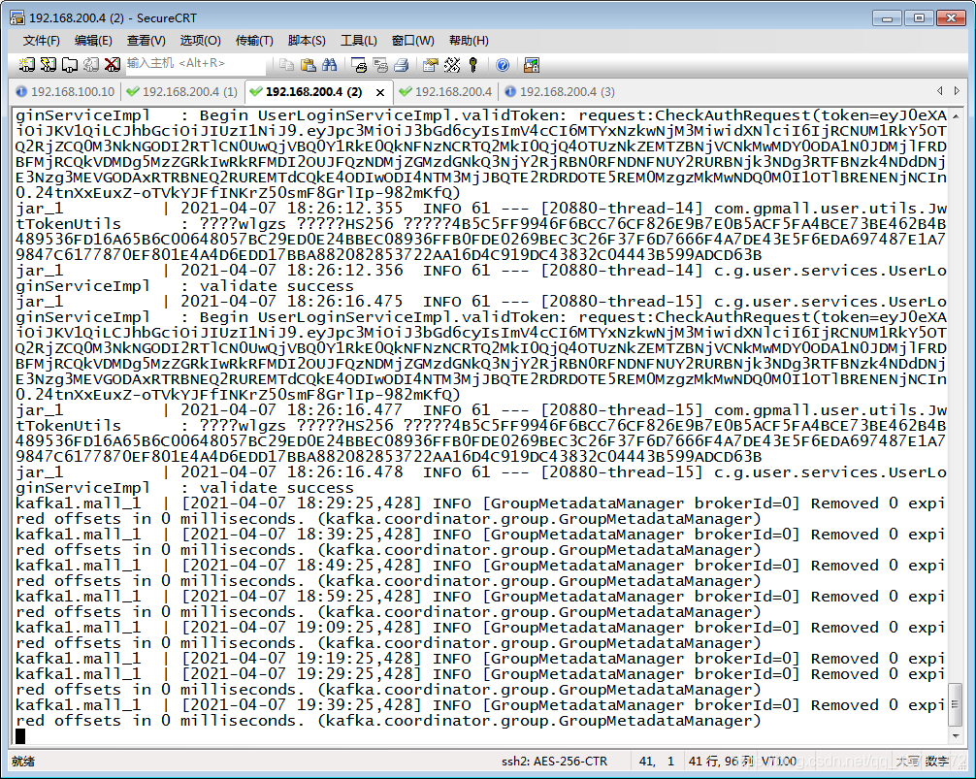Viewport: 976px width, 779px height.
Task: Click the Find binoculars icon
Action: tap(329, 64)
